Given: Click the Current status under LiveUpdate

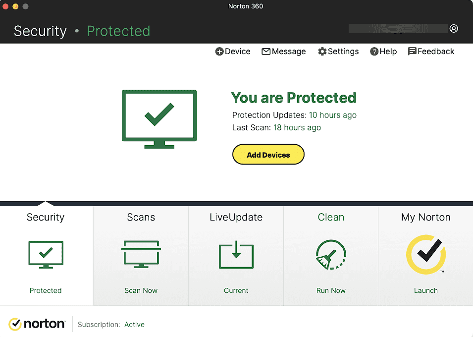Looking at the screenshot, I should pyautogui.click(x=236, y=290).
